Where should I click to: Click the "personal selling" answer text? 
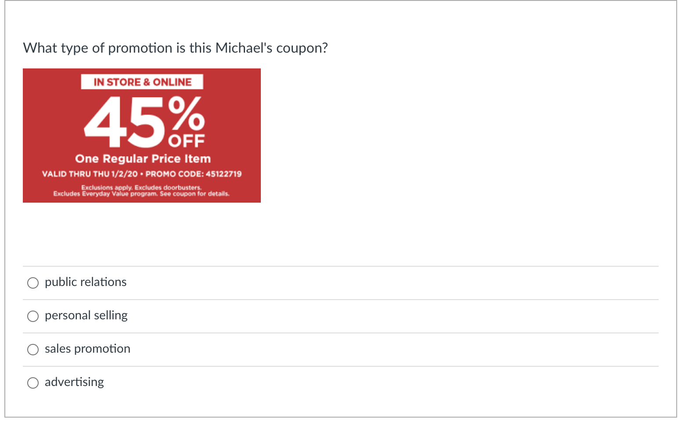point(86,315)
